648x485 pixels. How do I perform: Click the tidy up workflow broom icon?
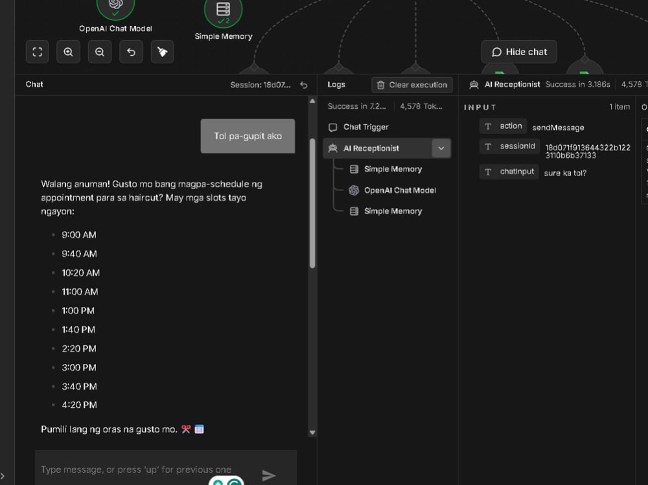163,52
